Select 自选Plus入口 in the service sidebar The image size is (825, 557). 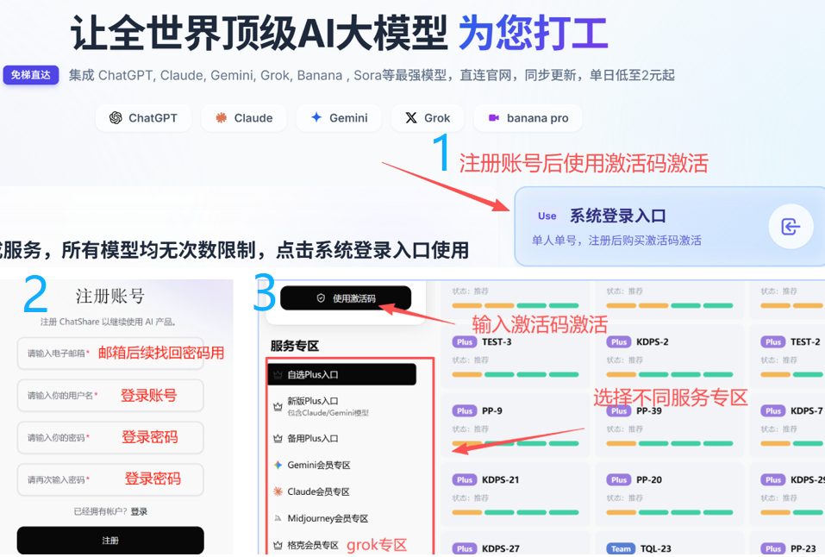pos(342,374)
